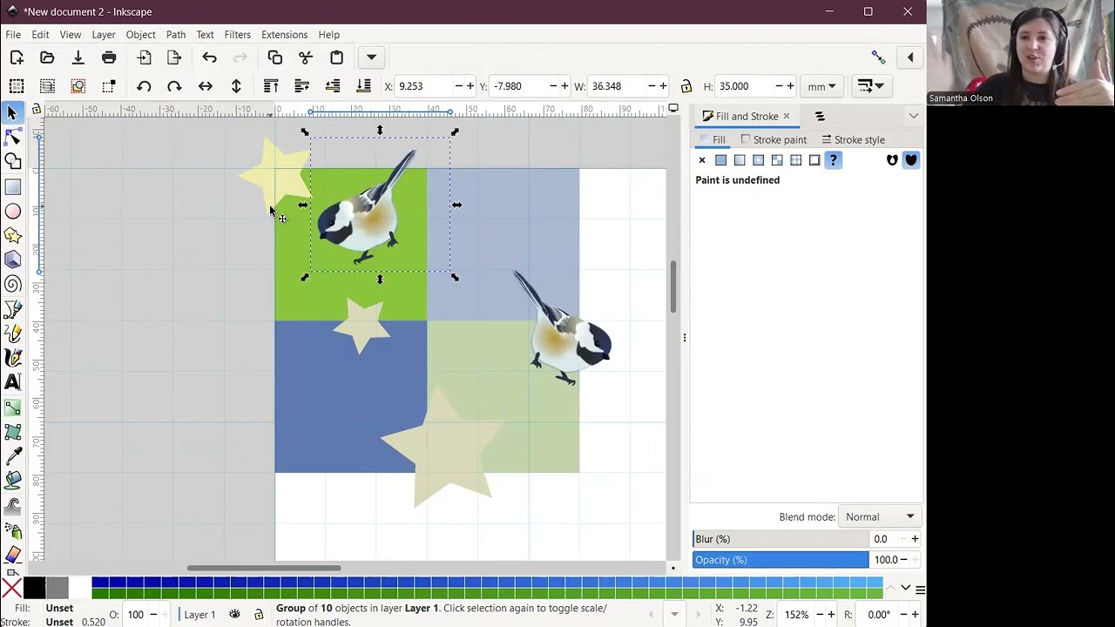Rotate selection 90° counter-clockwise
The height and width of the screenshot is (627, 1115).
(x=144, y=86)
